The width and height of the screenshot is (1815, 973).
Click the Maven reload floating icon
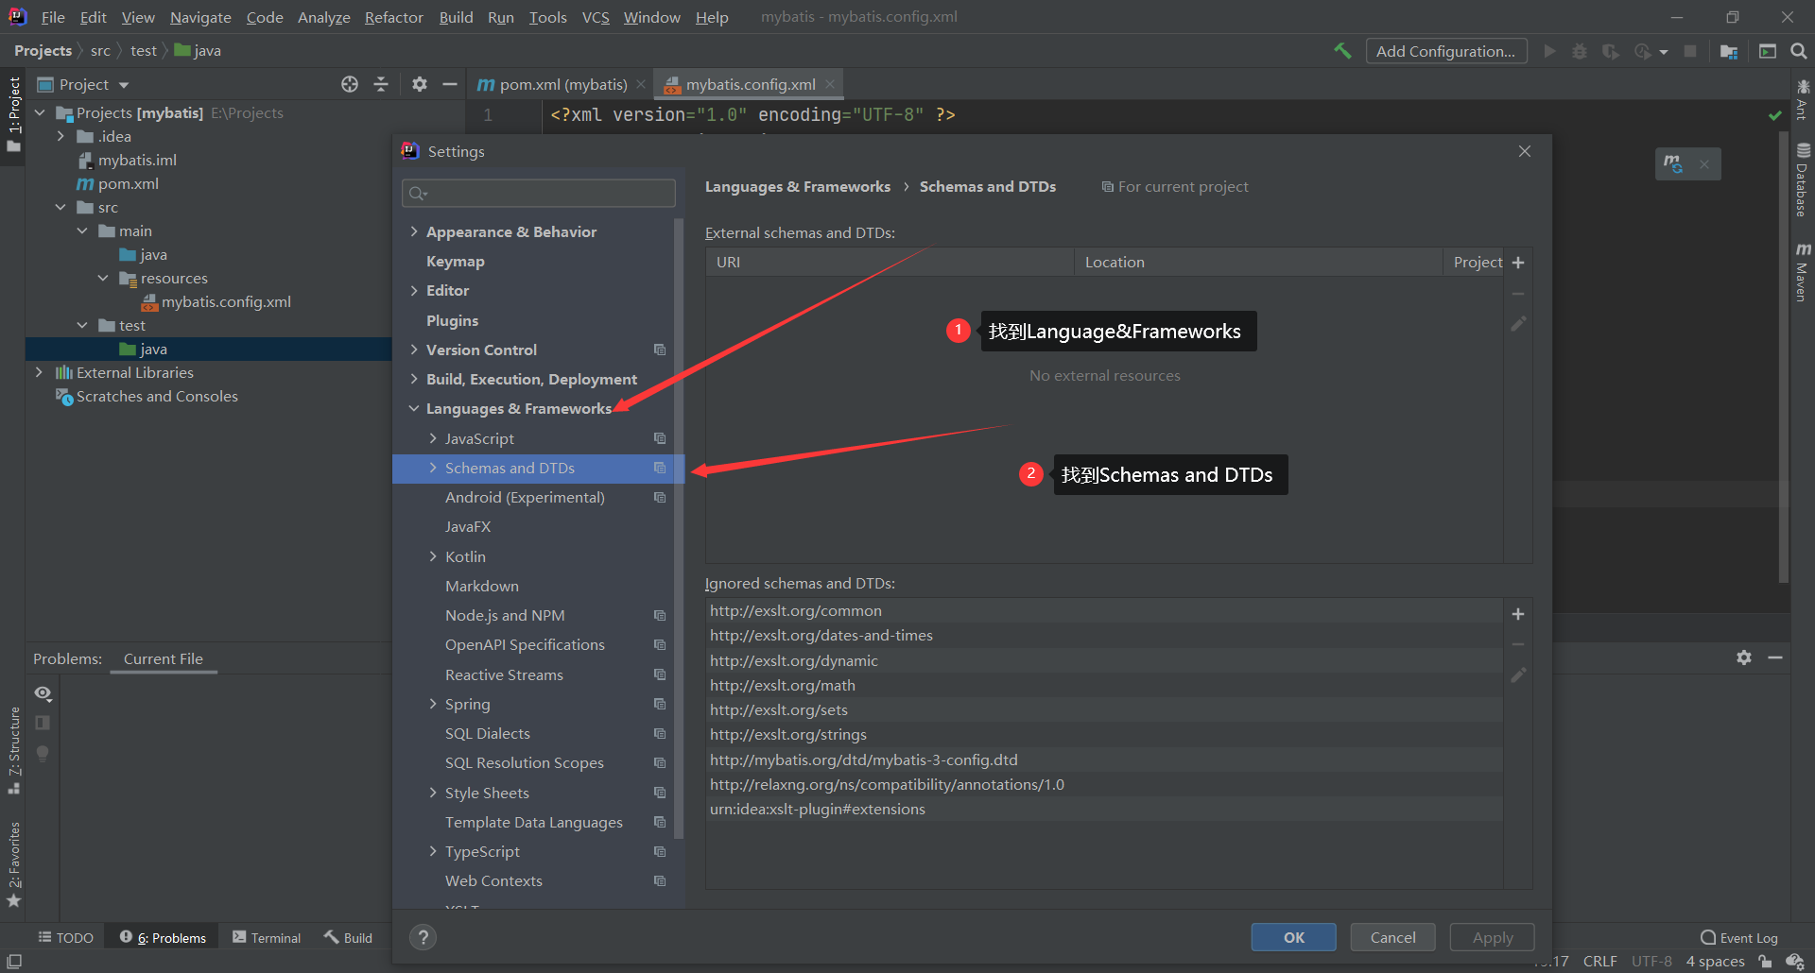[1673, 163]
